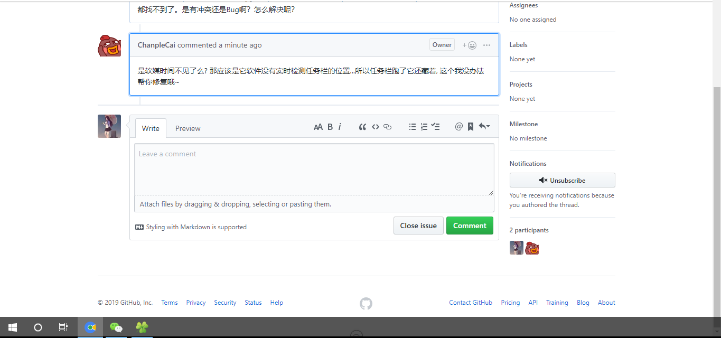Insert a numbered list in the comment
The image size is (721, 338).
coord(424,127)
